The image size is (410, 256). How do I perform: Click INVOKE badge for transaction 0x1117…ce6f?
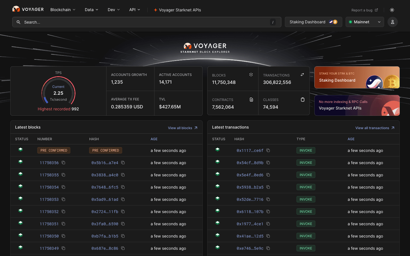pos(306,150)
